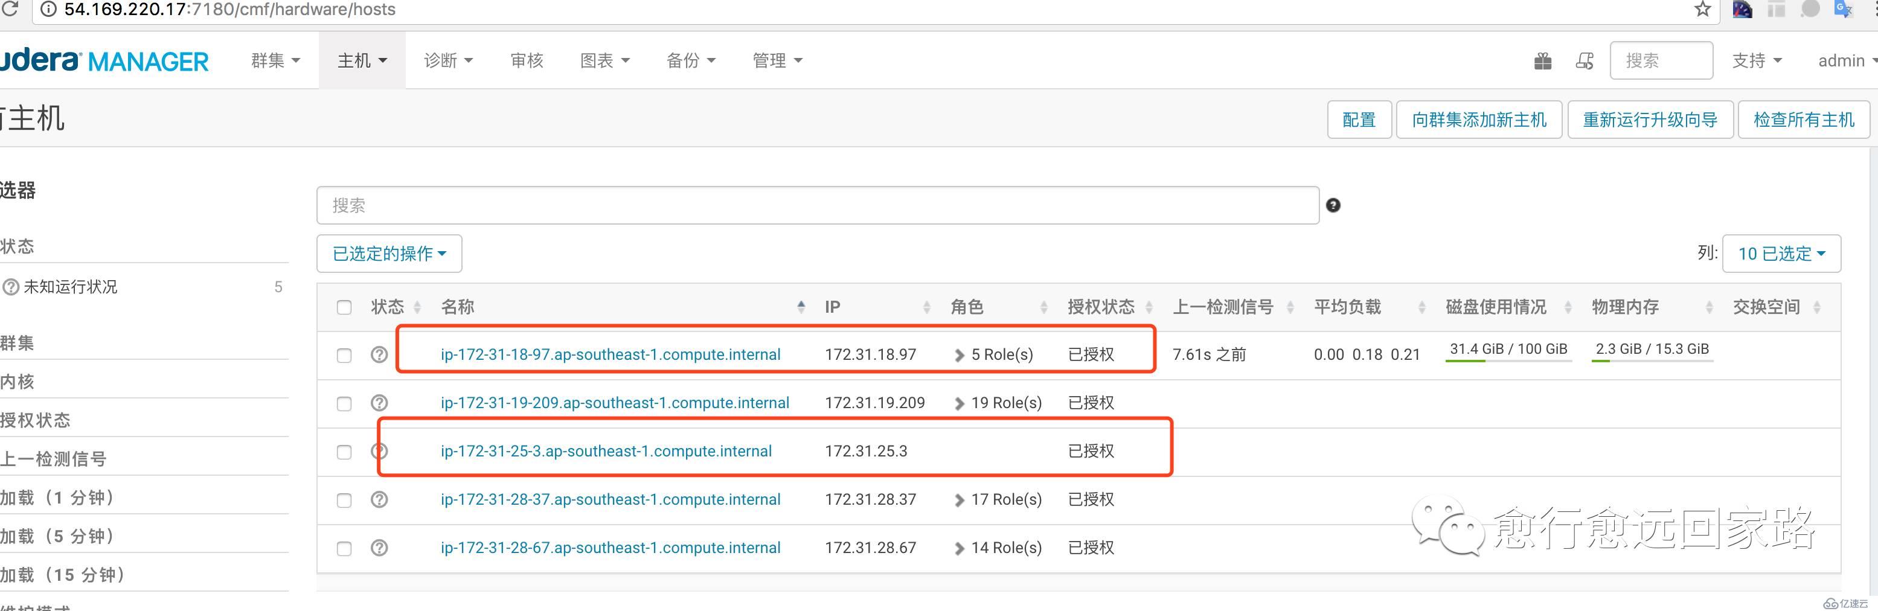The image size is (1878, 611).
Task: Expand 17 Role(s) for host 172.31.28.37
Action: click(999, 499)
